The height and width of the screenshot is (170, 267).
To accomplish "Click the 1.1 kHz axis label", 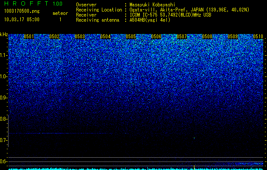I will [3, 55].
